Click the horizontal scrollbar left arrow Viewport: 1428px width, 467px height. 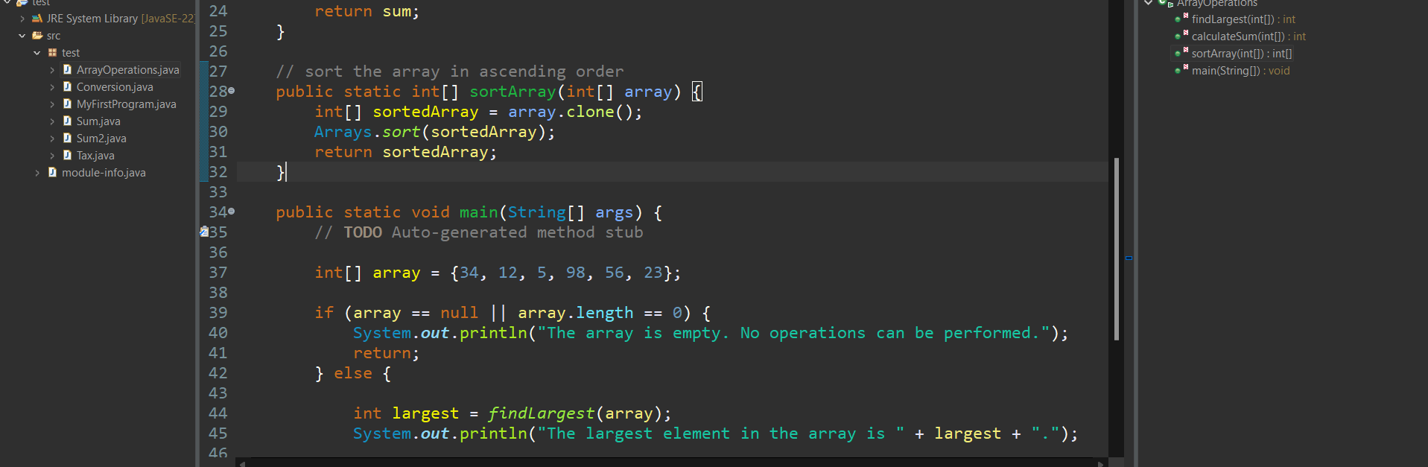(x=241, y=463)
